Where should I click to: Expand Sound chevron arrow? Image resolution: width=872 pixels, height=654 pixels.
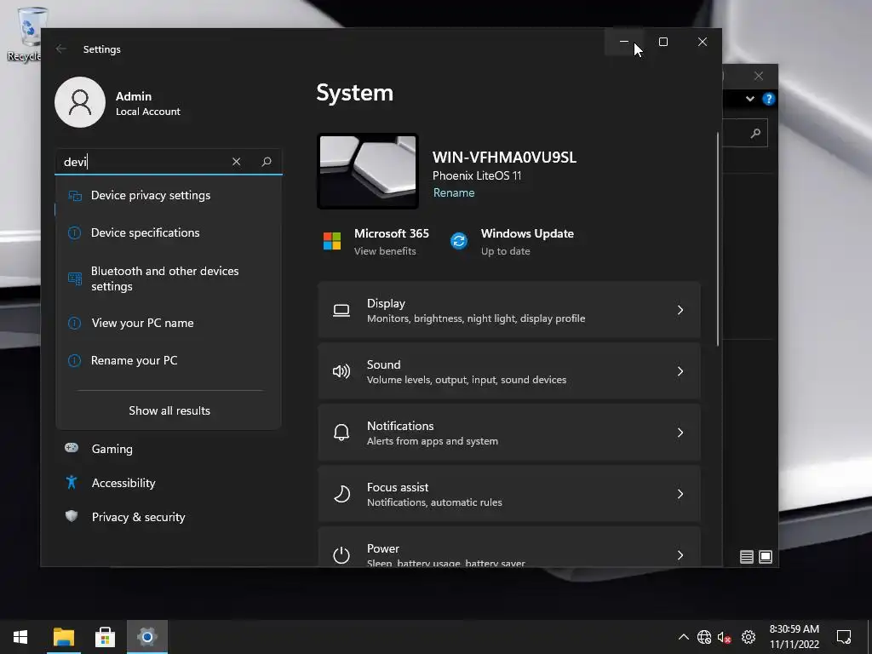[680, 371]
